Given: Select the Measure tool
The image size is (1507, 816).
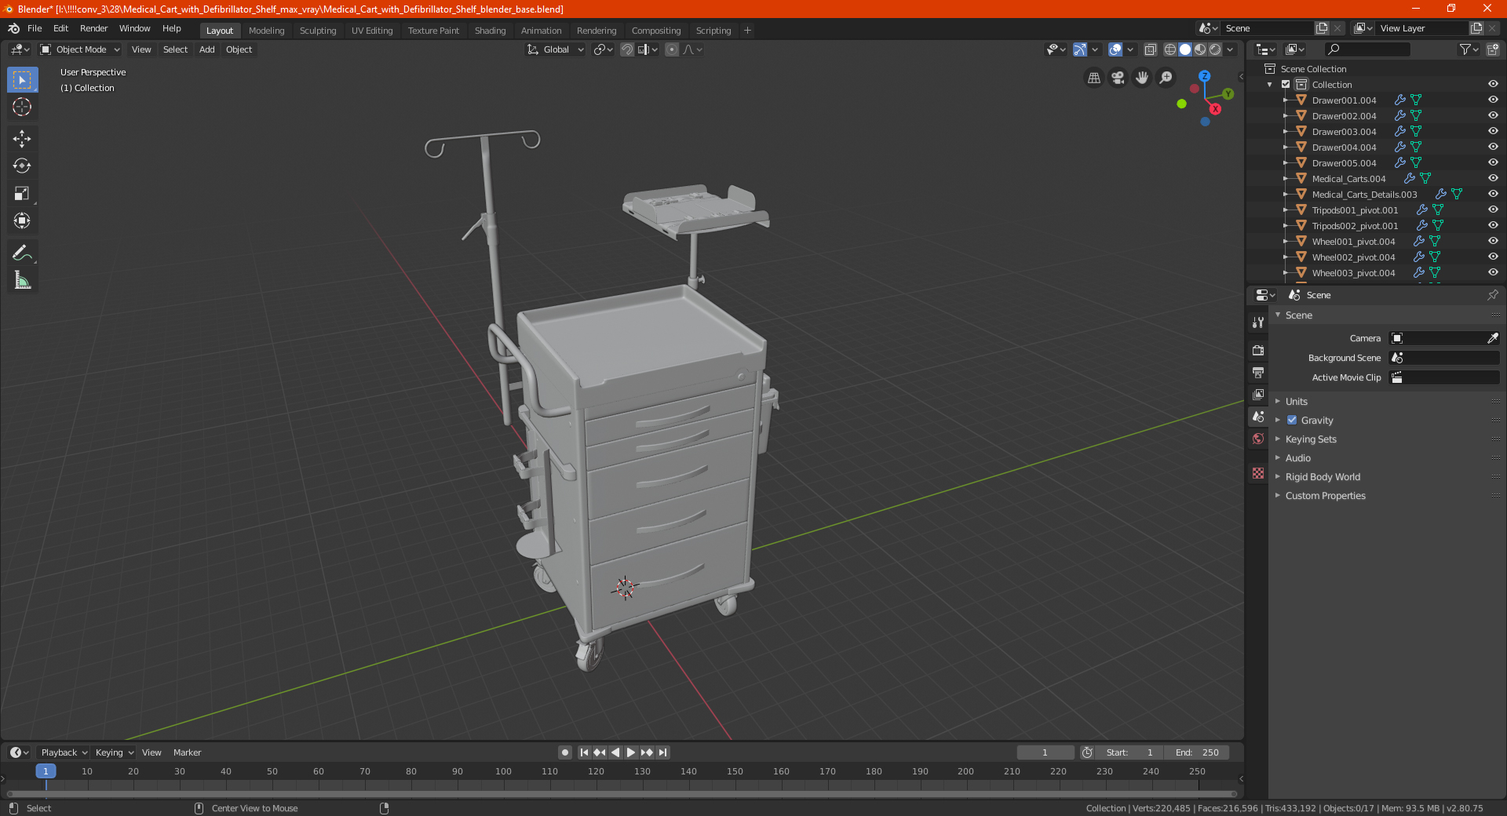Looking at the screenshot, I should click(22, 280).
